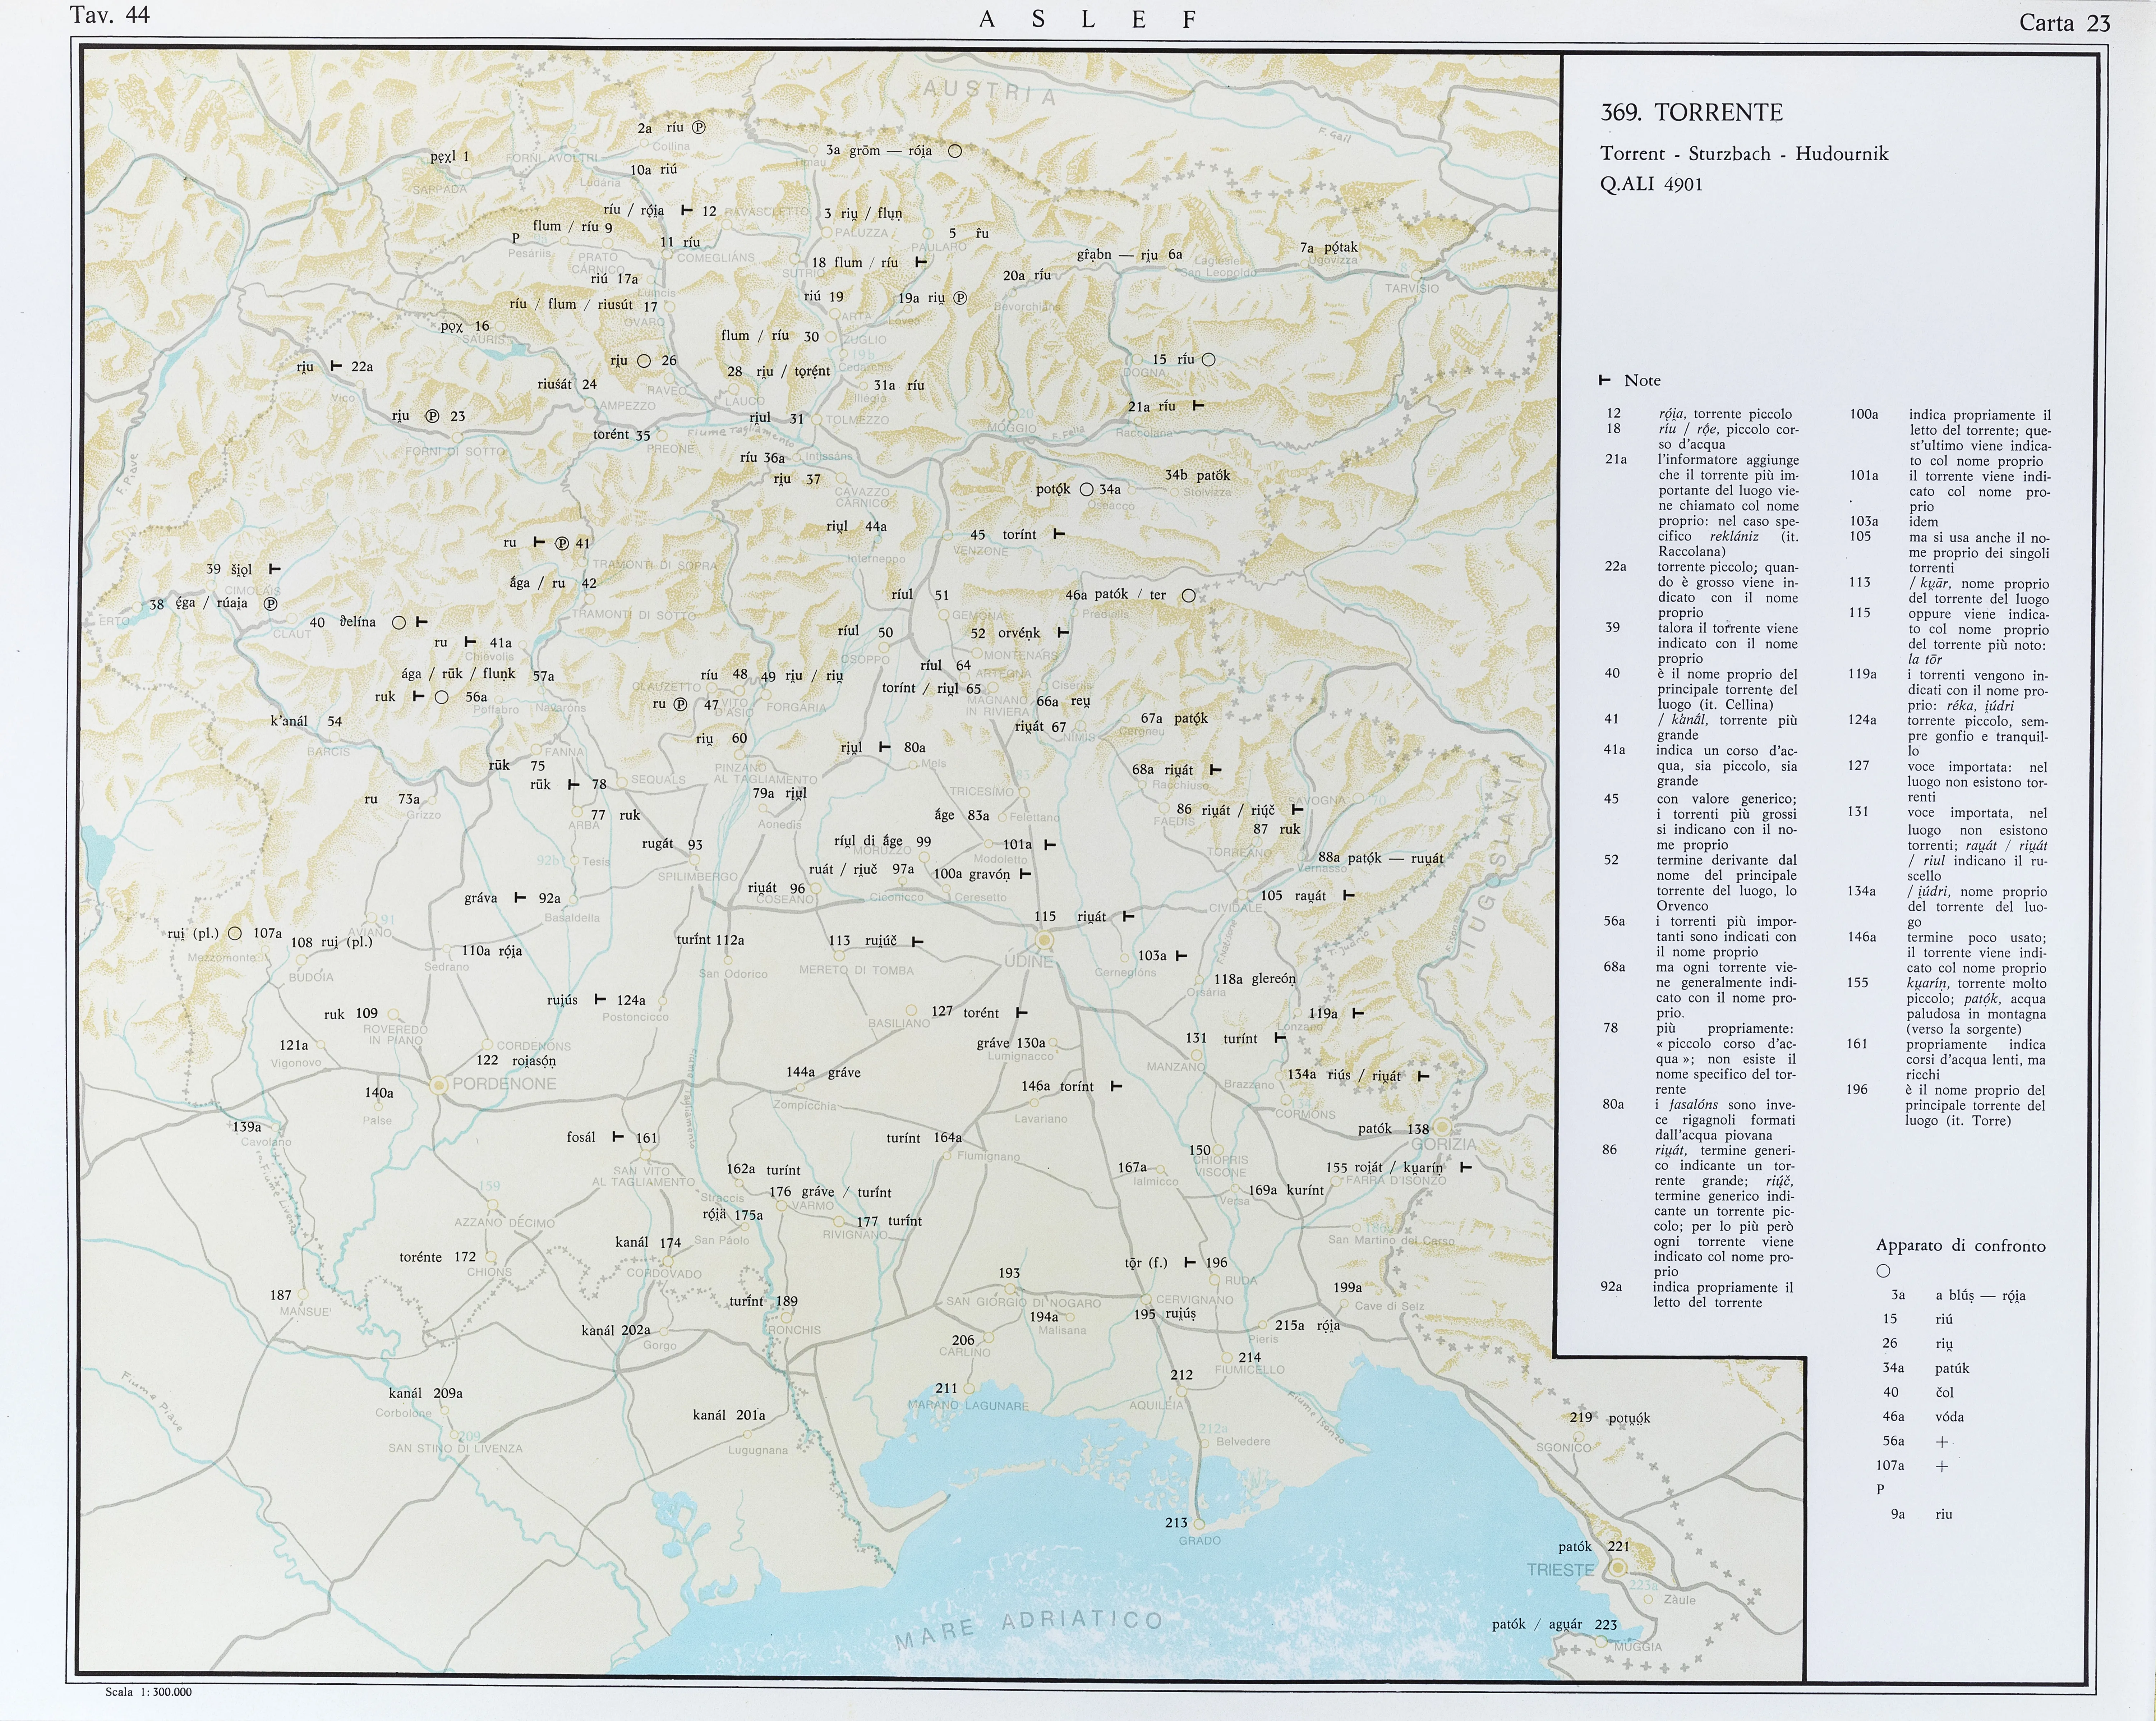Click the circle under Apparato di confronto
This screenshot has height=1721, width=2156.
tap(1883, 1271)
